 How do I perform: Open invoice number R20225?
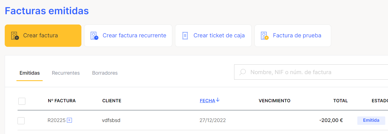point(57,120)
